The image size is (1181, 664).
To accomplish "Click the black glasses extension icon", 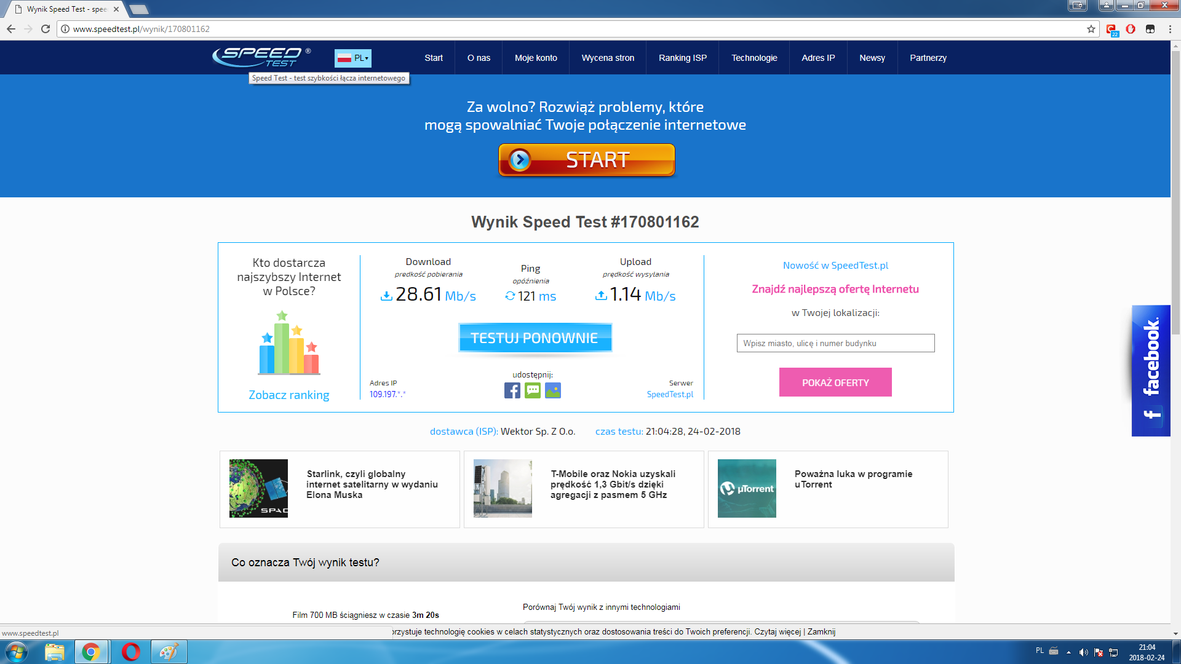I will (x=1150, y=29).
